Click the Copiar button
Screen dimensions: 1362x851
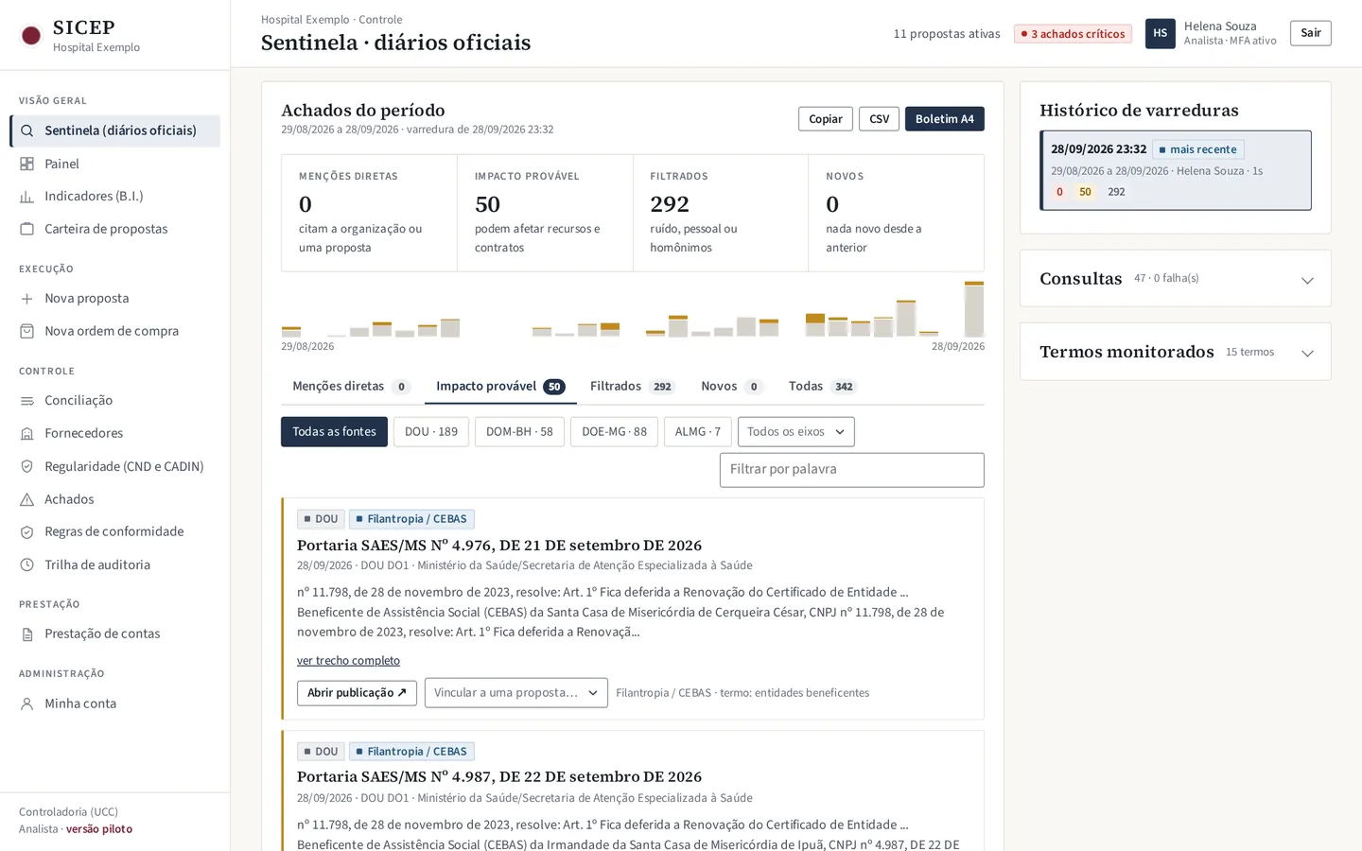[x=826, y=119]
